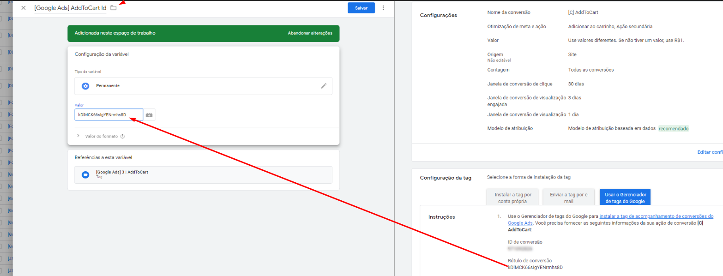
Task: Select the 'Usar o Gerenciador de tags do Google' tab
Action: [x=625, y=198]
